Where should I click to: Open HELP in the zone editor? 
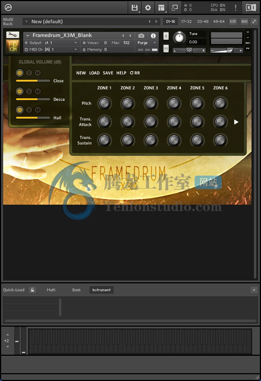coord(121,73)
